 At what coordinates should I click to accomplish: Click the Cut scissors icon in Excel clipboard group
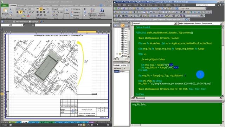pos(11,9)
